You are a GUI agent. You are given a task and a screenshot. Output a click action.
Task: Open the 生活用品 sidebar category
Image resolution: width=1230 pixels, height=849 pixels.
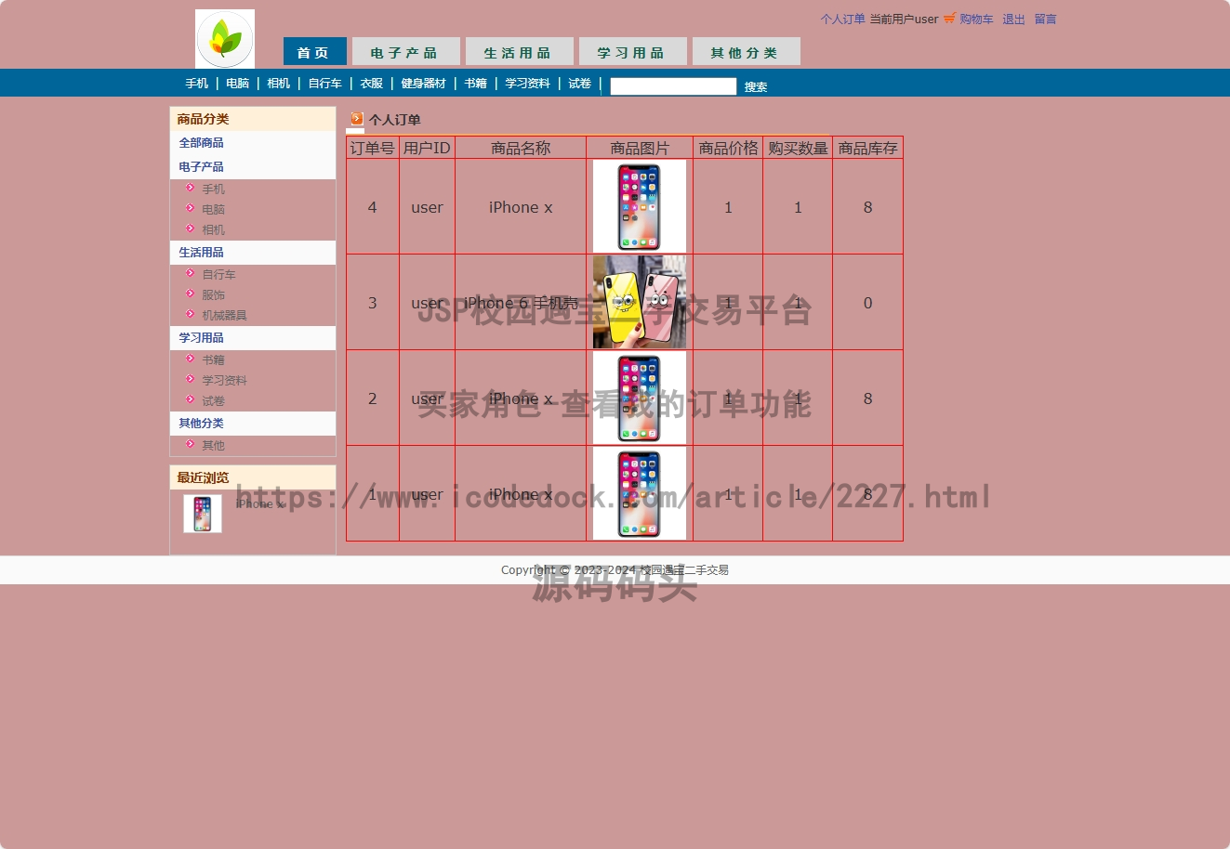pos(202,253)
